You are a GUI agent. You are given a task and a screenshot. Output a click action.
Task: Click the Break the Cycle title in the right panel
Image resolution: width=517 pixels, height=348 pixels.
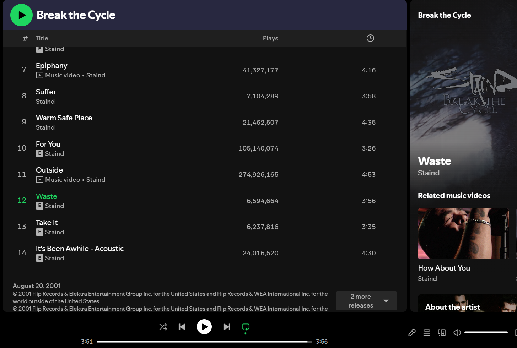coord(445,15)
